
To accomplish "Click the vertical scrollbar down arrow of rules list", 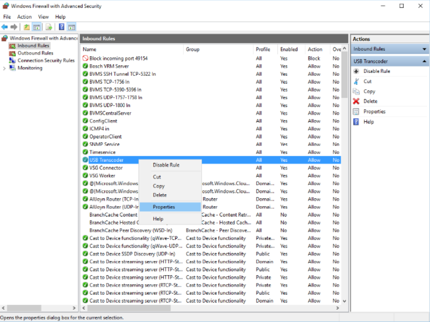I will click(344, 301).
